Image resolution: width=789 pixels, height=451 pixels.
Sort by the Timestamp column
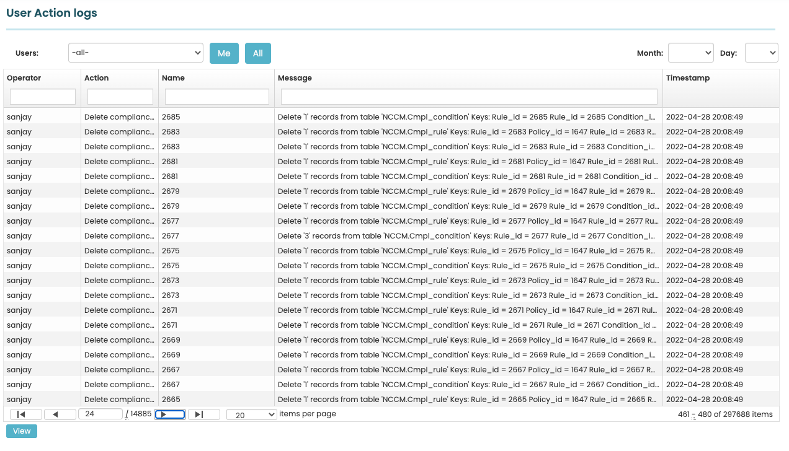[x=688, y=78]
